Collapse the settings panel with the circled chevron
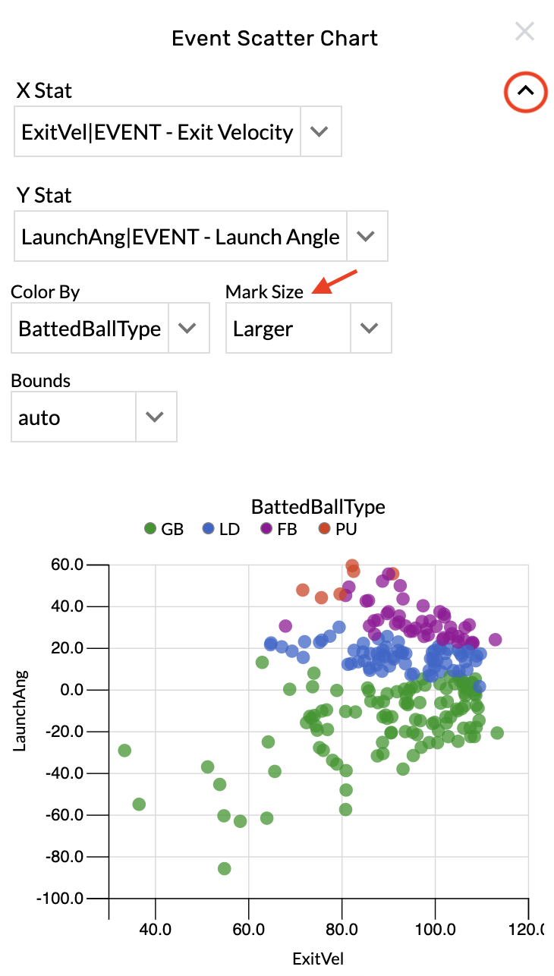 pos(525,93)
